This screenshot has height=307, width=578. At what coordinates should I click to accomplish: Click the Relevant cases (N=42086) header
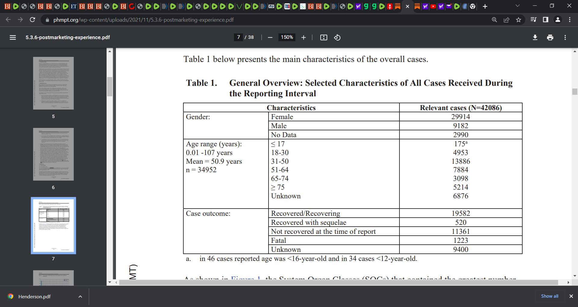tap(461, 108)
